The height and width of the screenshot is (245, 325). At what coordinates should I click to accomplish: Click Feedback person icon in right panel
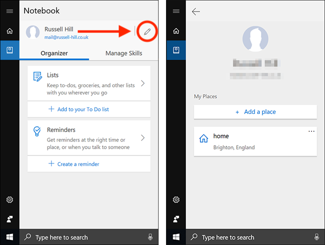176,219
